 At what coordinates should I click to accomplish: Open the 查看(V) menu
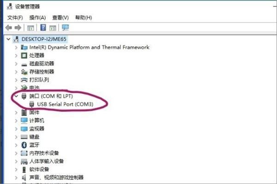(60, 17)
